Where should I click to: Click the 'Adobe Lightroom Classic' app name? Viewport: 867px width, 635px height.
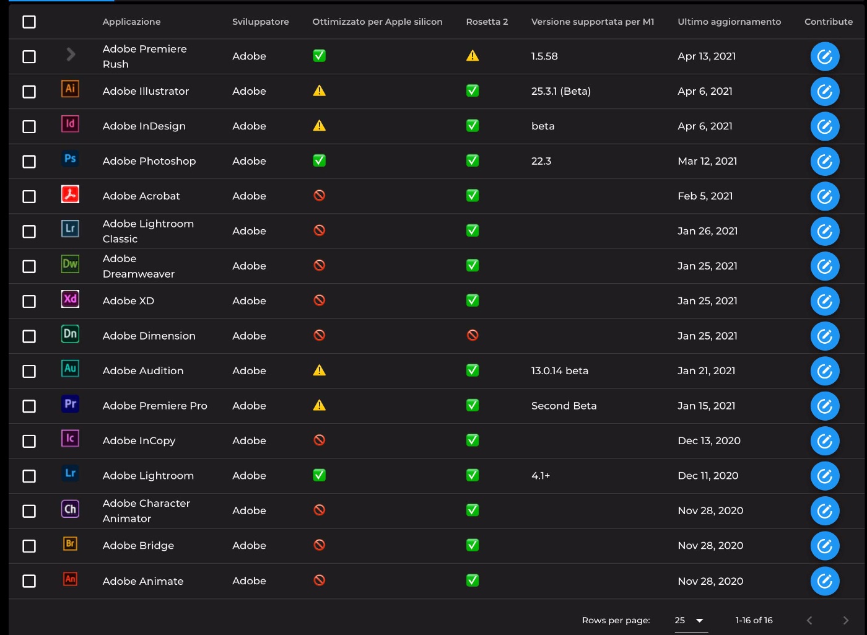pos(148,231)
